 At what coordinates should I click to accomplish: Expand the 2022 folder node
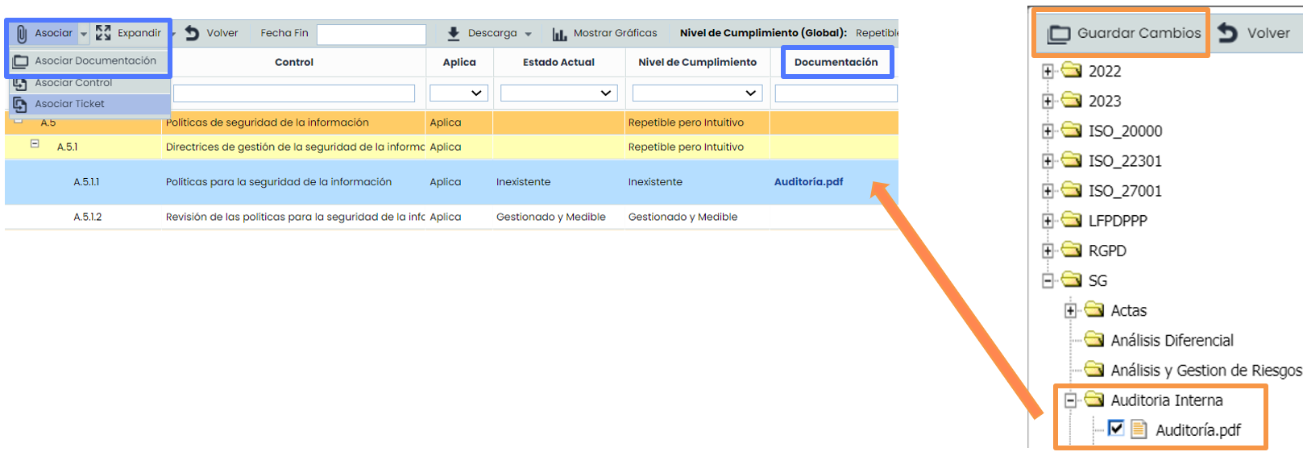click(x=1048, y=71)
